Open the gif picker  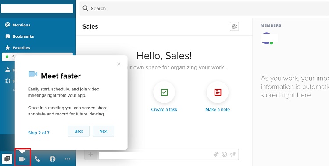pyautogui.click(x=233, y=155)
